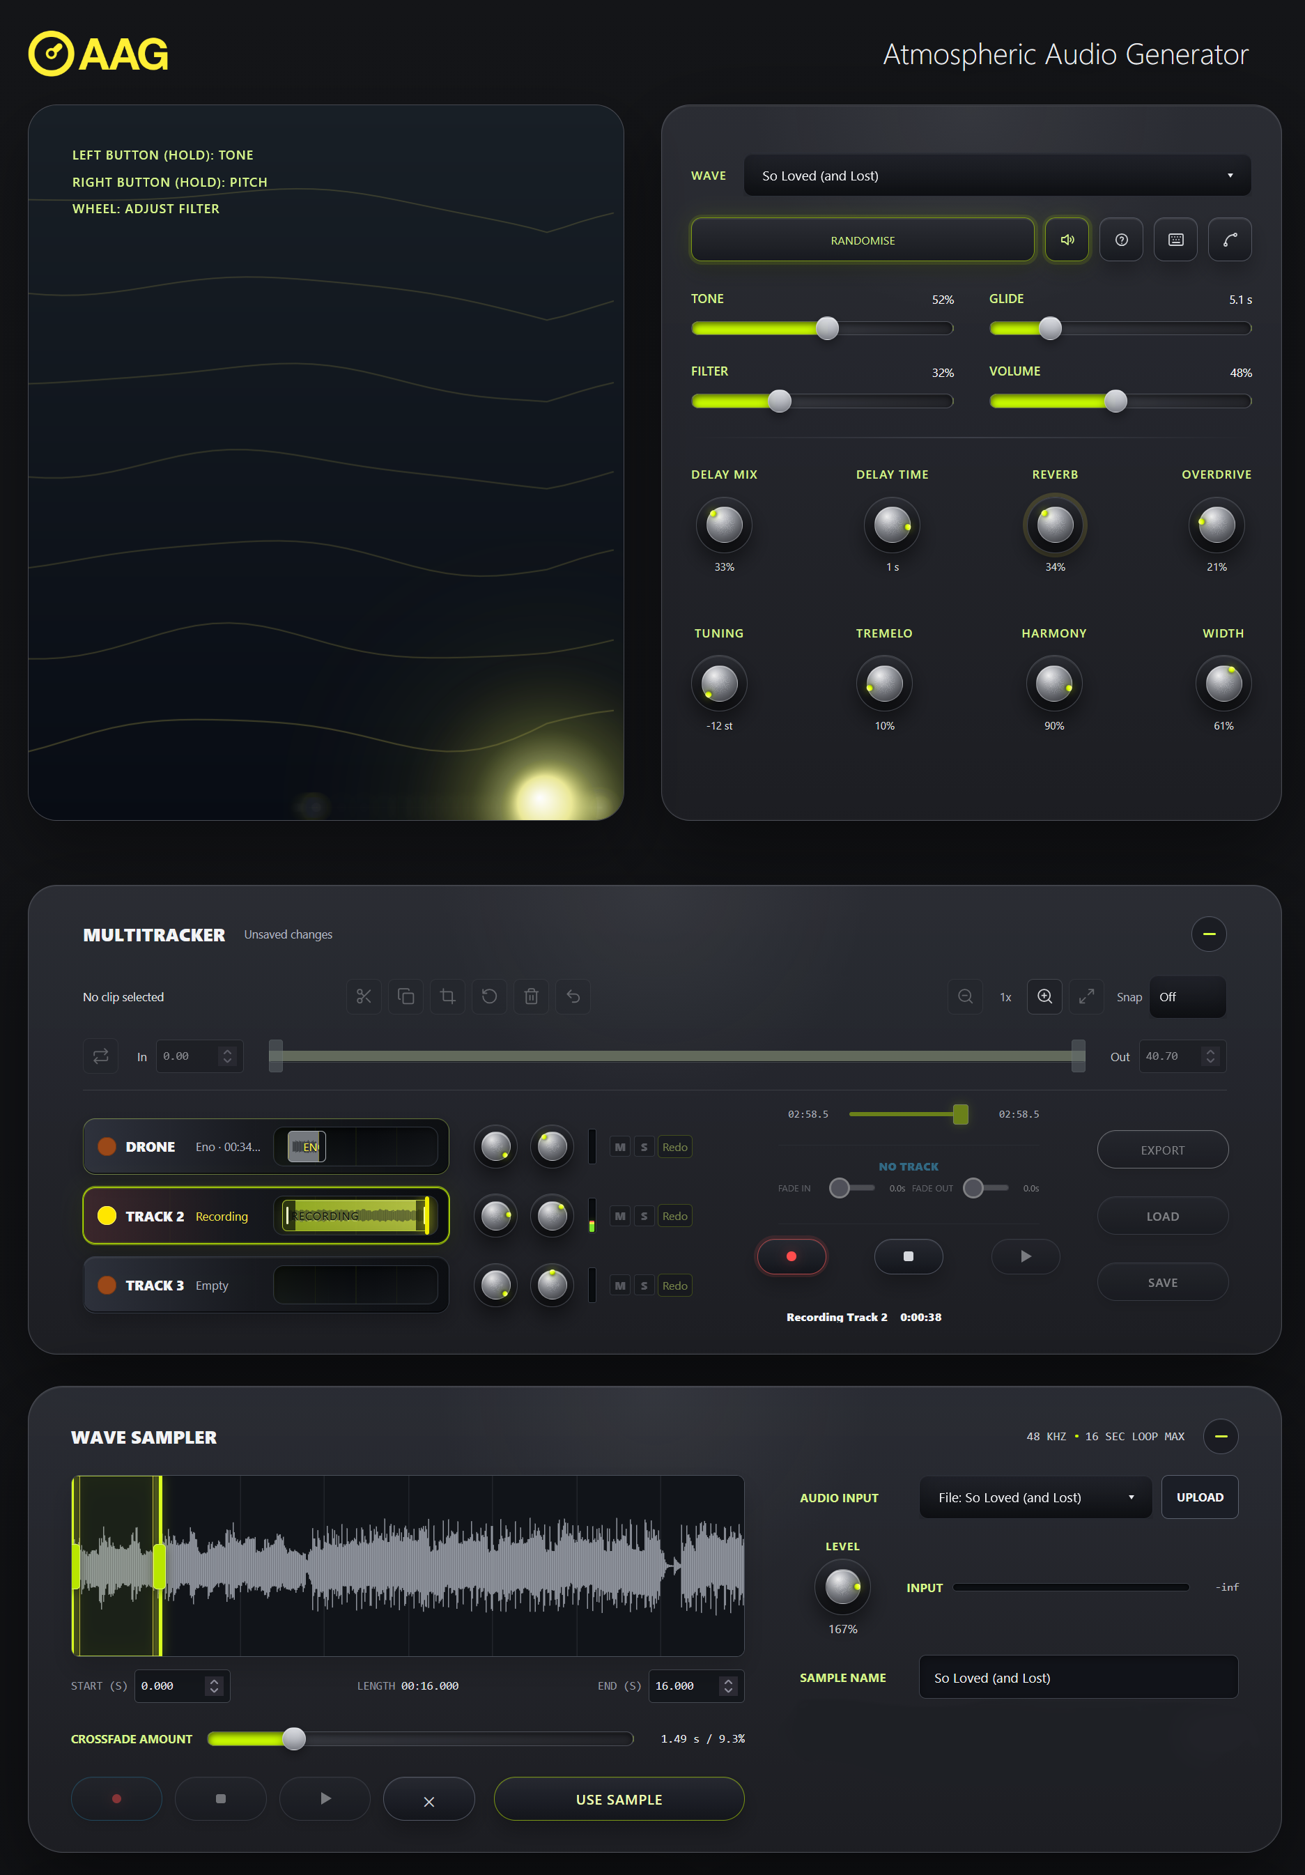Click the Use Sample button

(x=619, y=1799)
